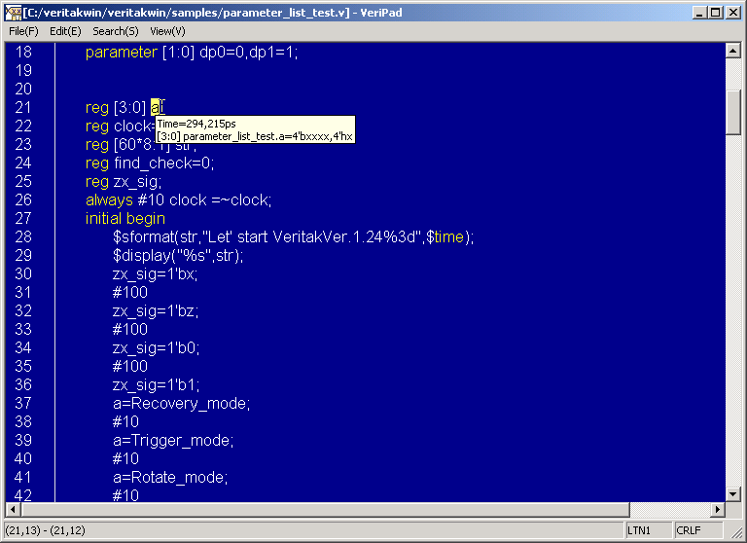Open the File(F) menu
This screenshot has width=747, height=543.
click(23, 31)
